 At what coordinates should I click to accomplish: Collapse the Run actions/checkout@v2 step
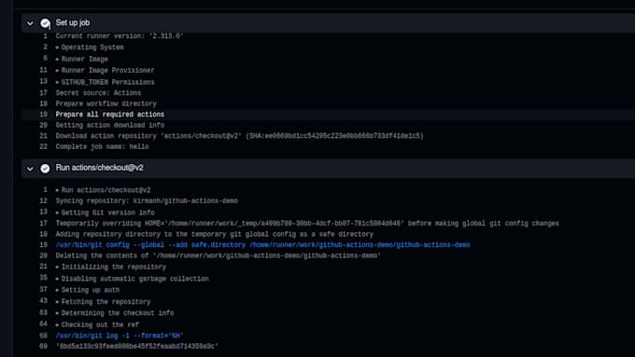click(x=30, y=169)
